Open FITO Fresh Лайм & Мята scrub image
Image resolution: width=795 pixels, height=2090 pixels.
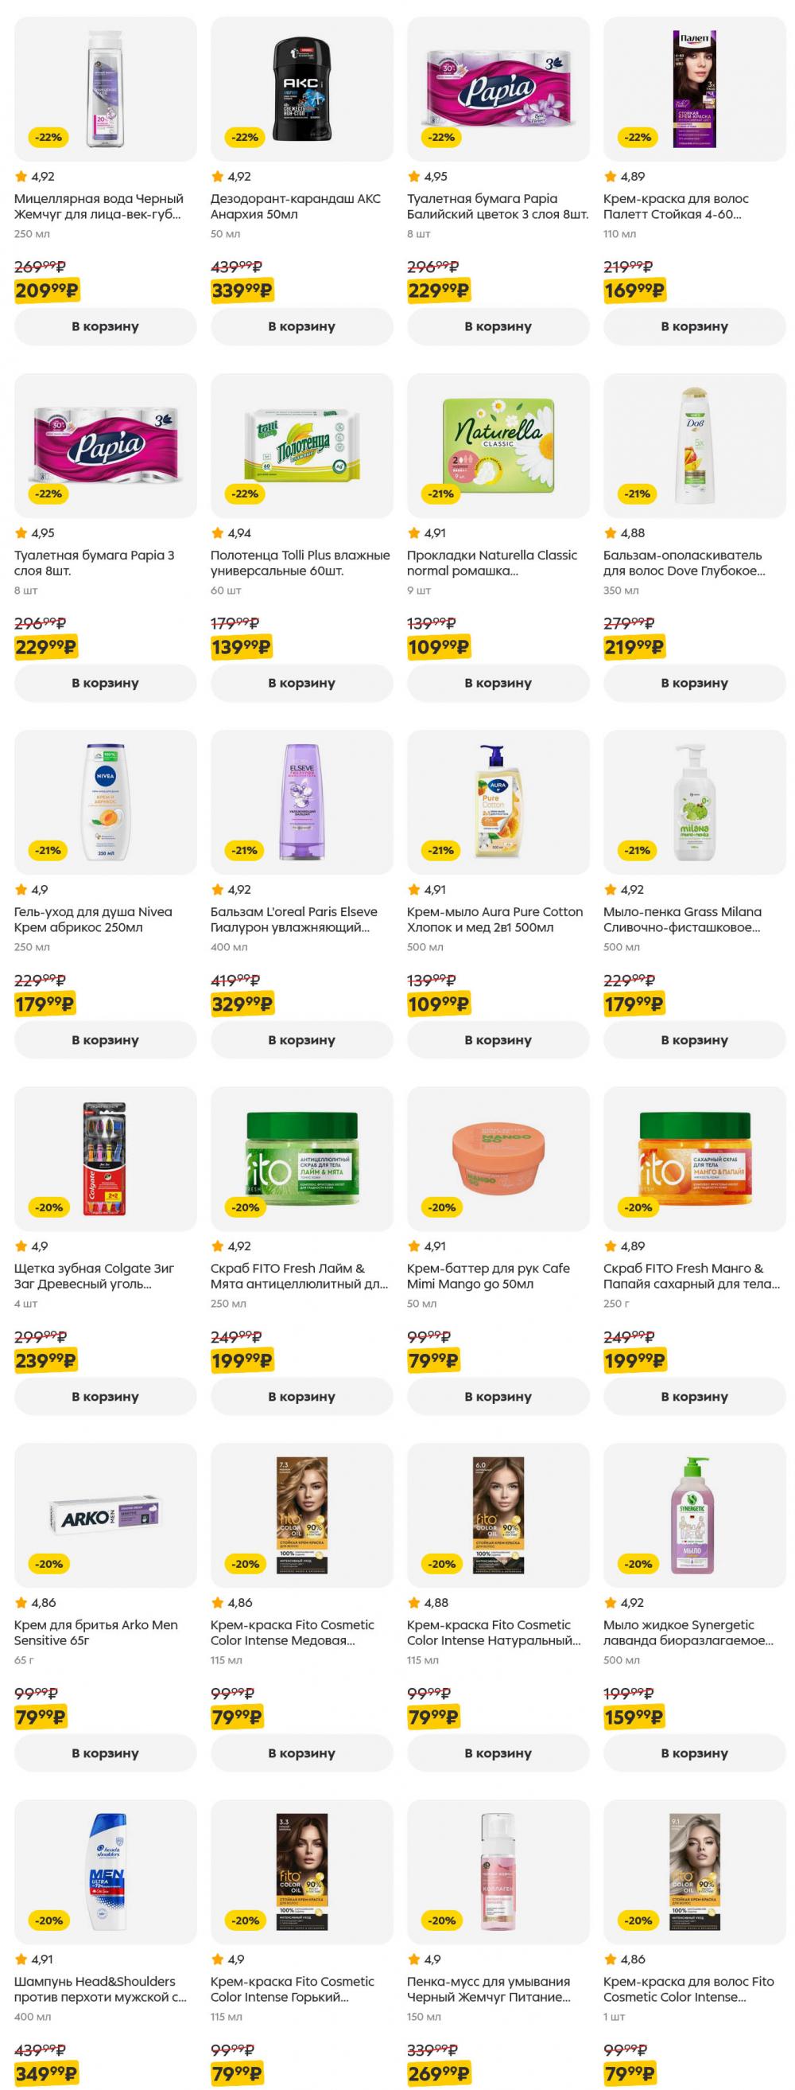click(301, 1160)
